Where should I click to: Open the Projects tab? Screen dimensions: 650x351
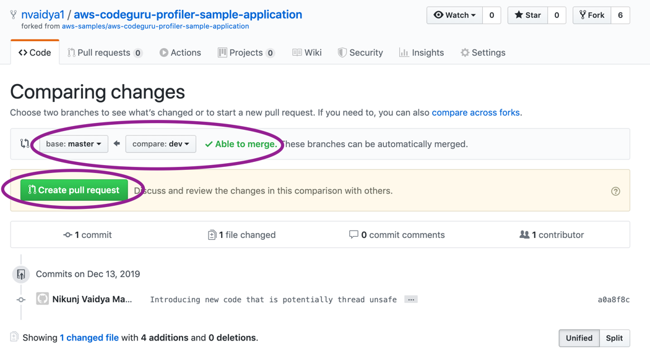pos(246,53)
